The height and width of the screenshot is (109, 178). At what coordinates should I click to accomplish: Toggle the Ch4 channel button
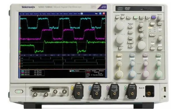[x=158, y=55]
